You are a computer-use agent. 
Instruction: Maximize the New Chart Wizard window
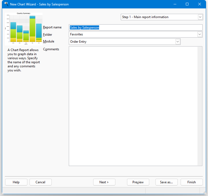187,4
